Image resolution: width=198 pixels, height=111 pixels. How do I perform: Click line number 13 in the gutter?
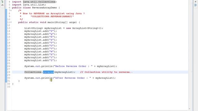pos(9,28)
